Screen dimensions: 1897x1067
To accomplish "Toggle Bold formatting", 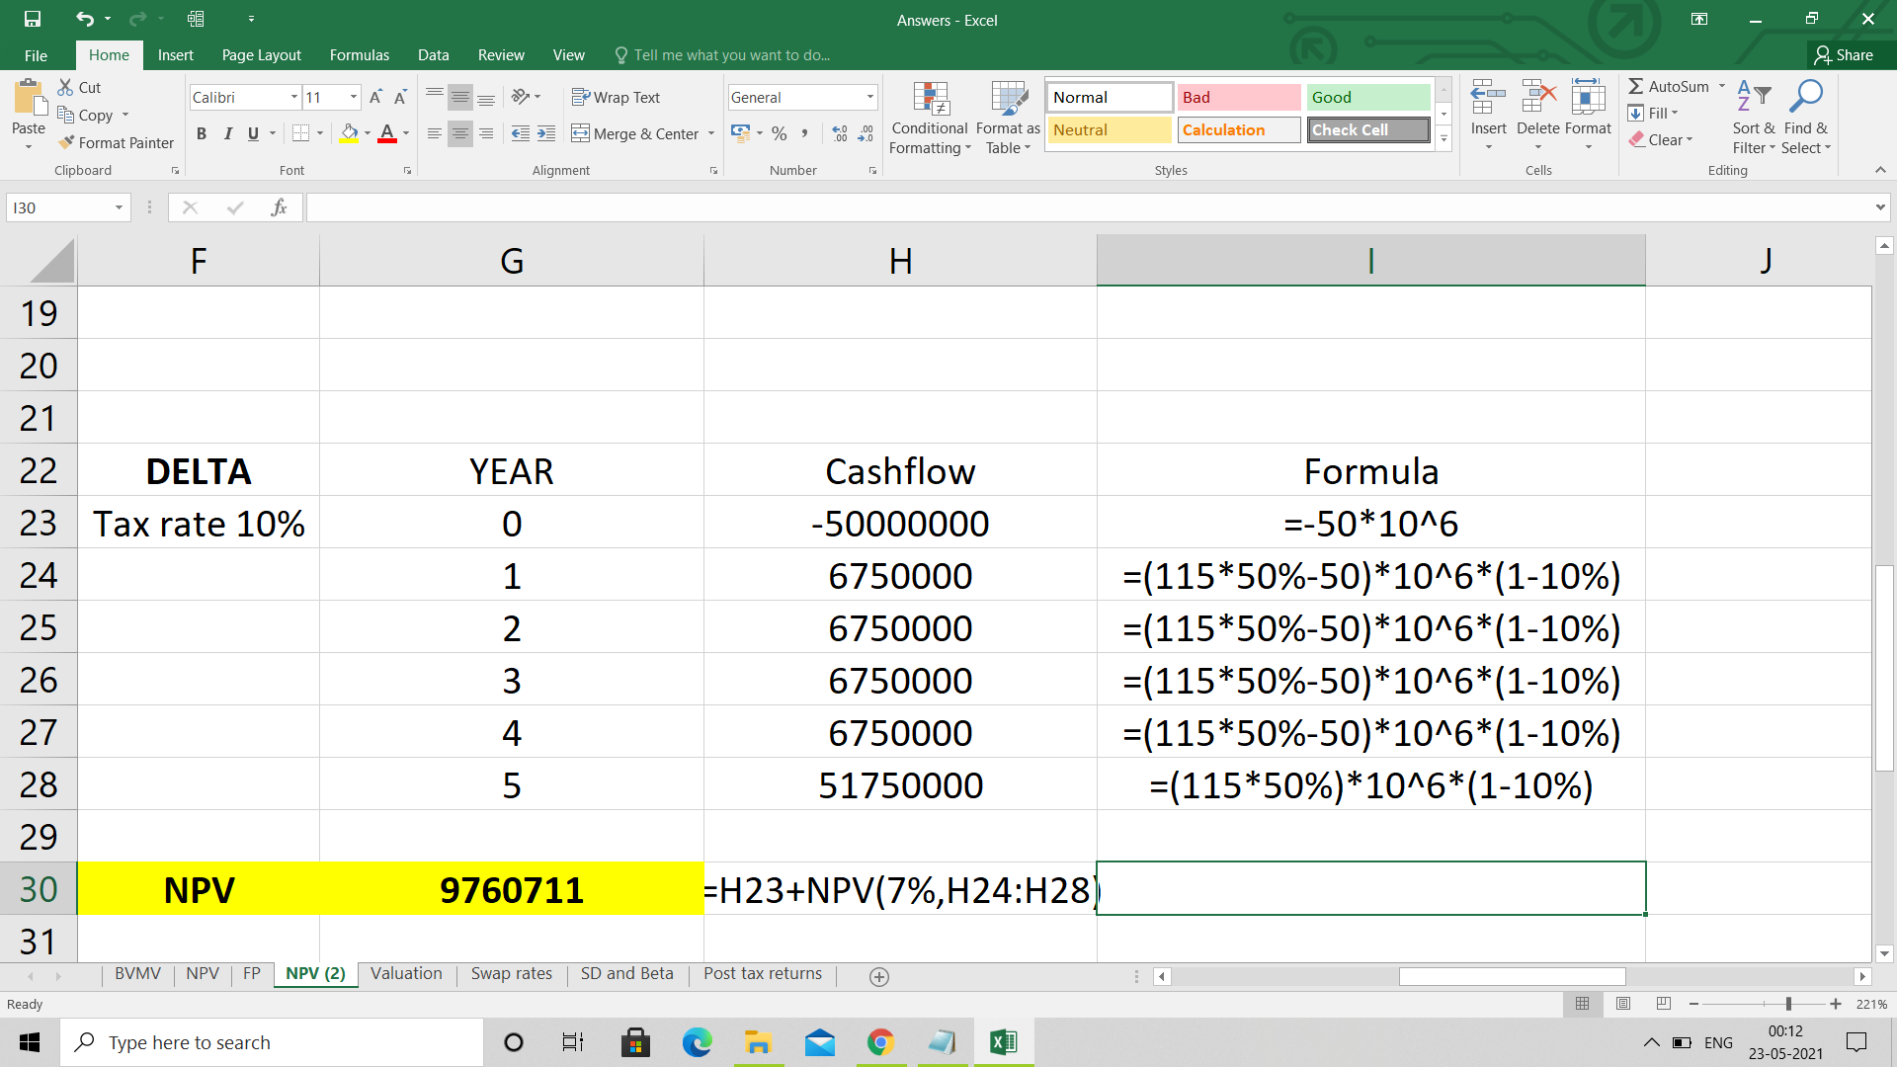I will [x=202, y=133].
